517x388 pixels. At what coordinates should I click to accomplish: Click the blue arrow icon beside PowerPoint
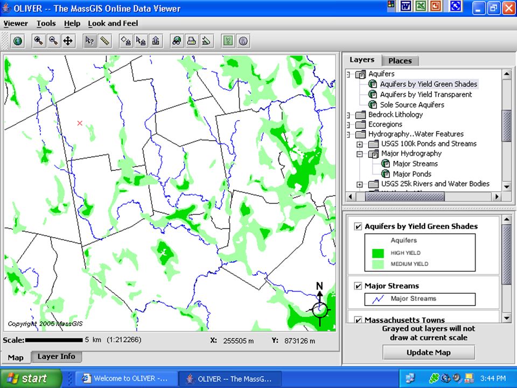point(456,6)
